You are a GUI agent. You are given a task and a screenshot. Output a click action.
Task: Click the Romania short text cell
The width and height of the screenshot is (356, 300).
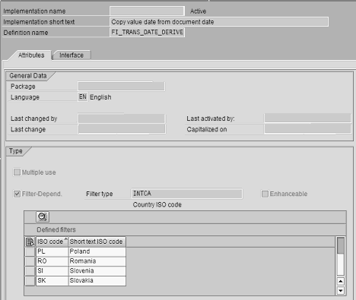(x=97, y=261)
